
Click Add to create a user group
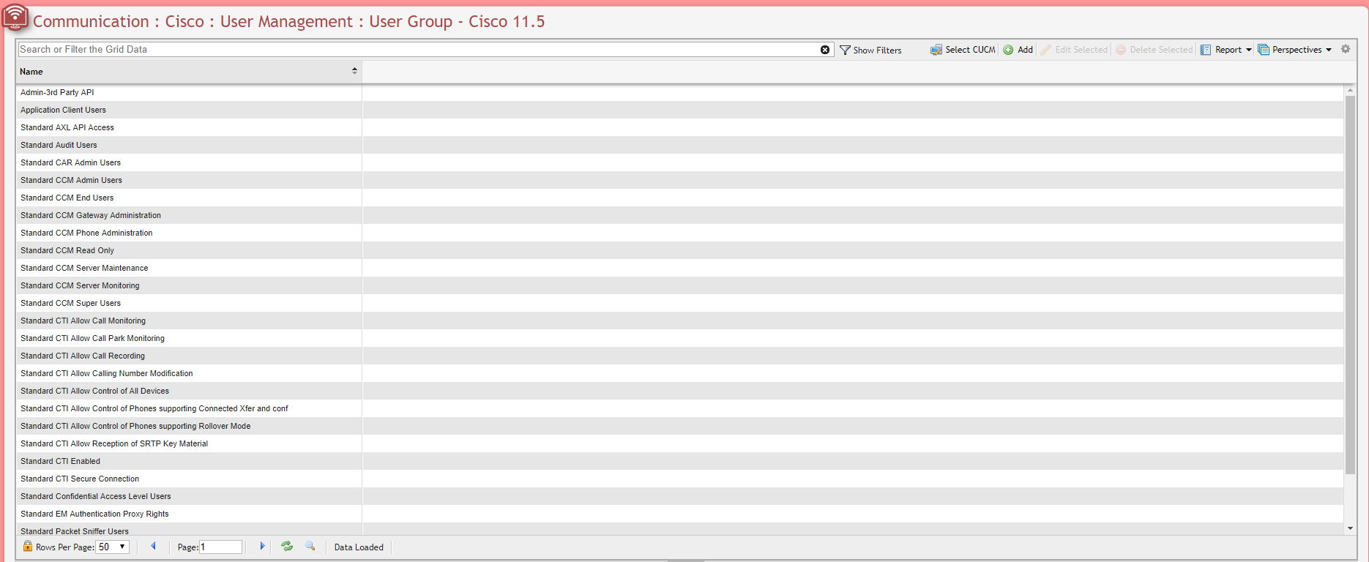click(1018, 50)
